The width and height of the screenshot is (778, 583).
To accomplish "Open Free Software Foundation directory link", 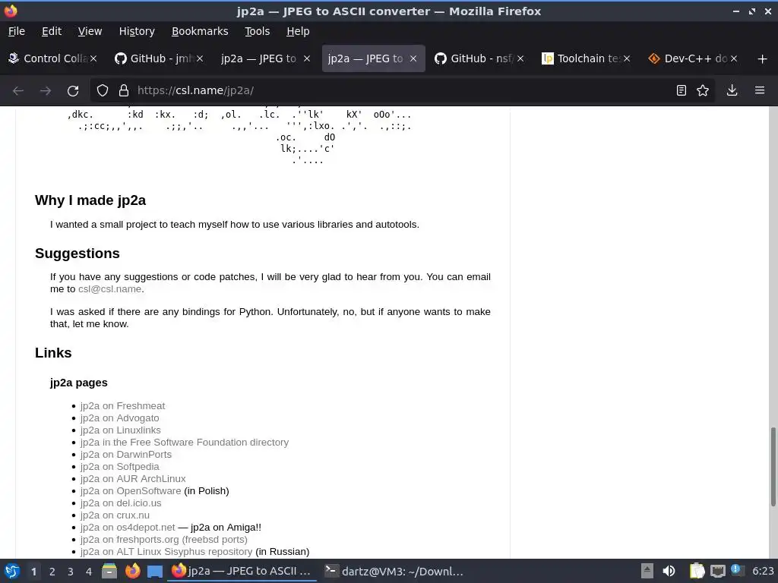I will tap(185, 443).
